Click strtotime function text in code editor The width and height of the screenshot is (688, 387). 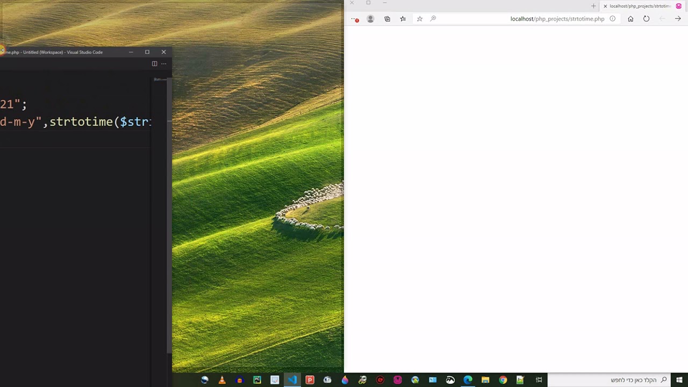pos(81,121)
